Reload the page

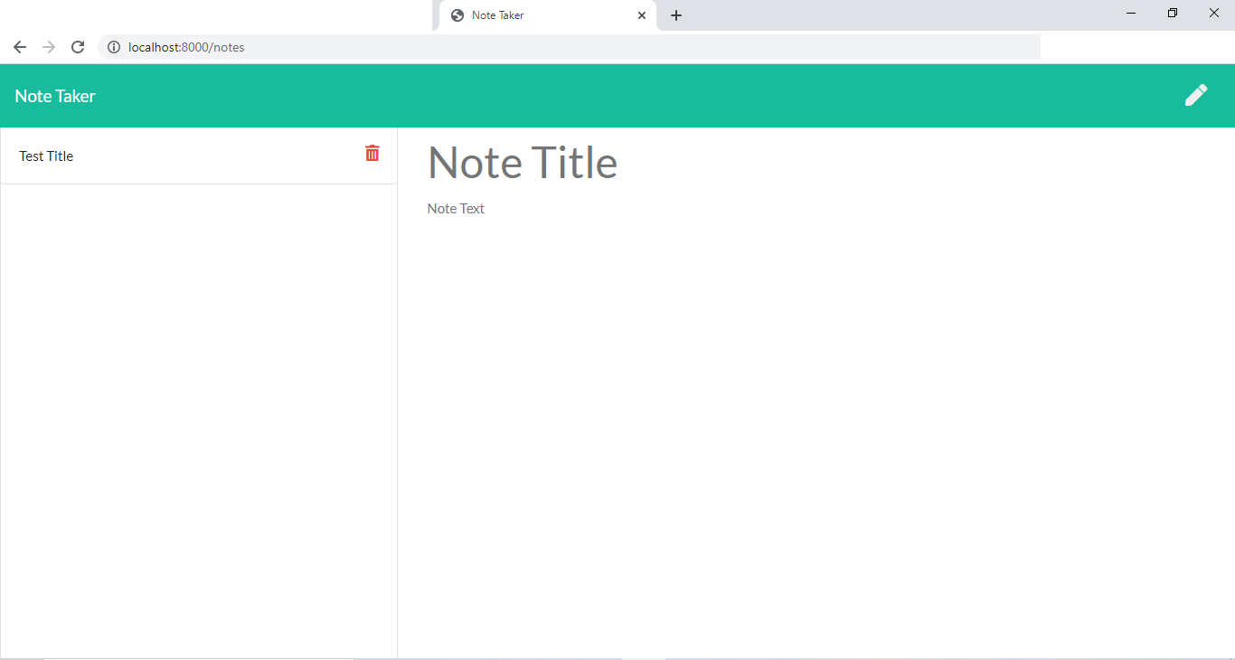click(78, 47)
